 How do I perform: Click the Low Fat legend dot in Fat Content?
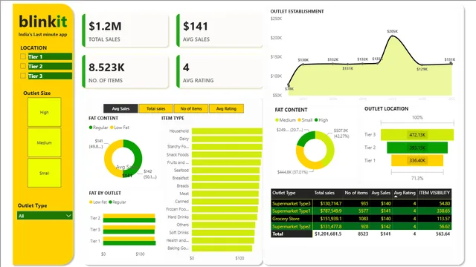tap(112, 128)
